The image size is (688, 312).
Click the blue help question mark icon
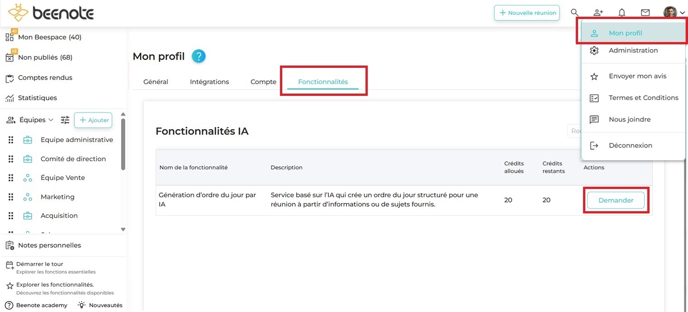[x=199, y=57]
